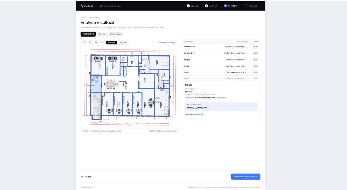This screenshot has width=347, height=190.
Task: Switch view to Origineel mode
Action: click(x=123, y=42)
